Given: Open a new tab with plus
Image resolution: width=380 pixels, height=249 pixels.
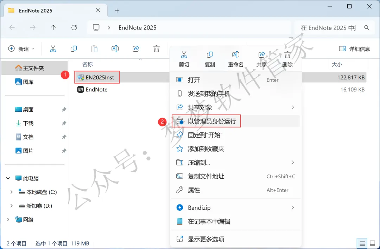Looking at the screenshot, I should tap(117, 11).
